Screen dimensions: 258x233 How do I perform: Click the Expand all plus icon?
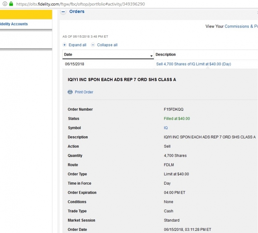[x=64, y=45]
